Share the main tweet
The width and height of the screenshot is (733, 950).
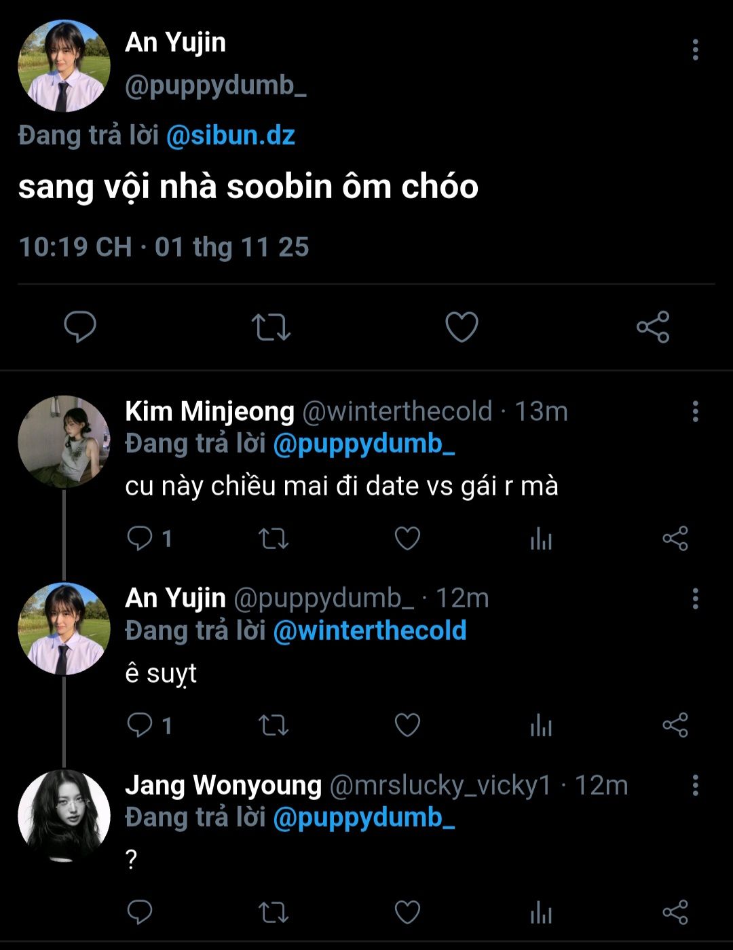[653, 327]
